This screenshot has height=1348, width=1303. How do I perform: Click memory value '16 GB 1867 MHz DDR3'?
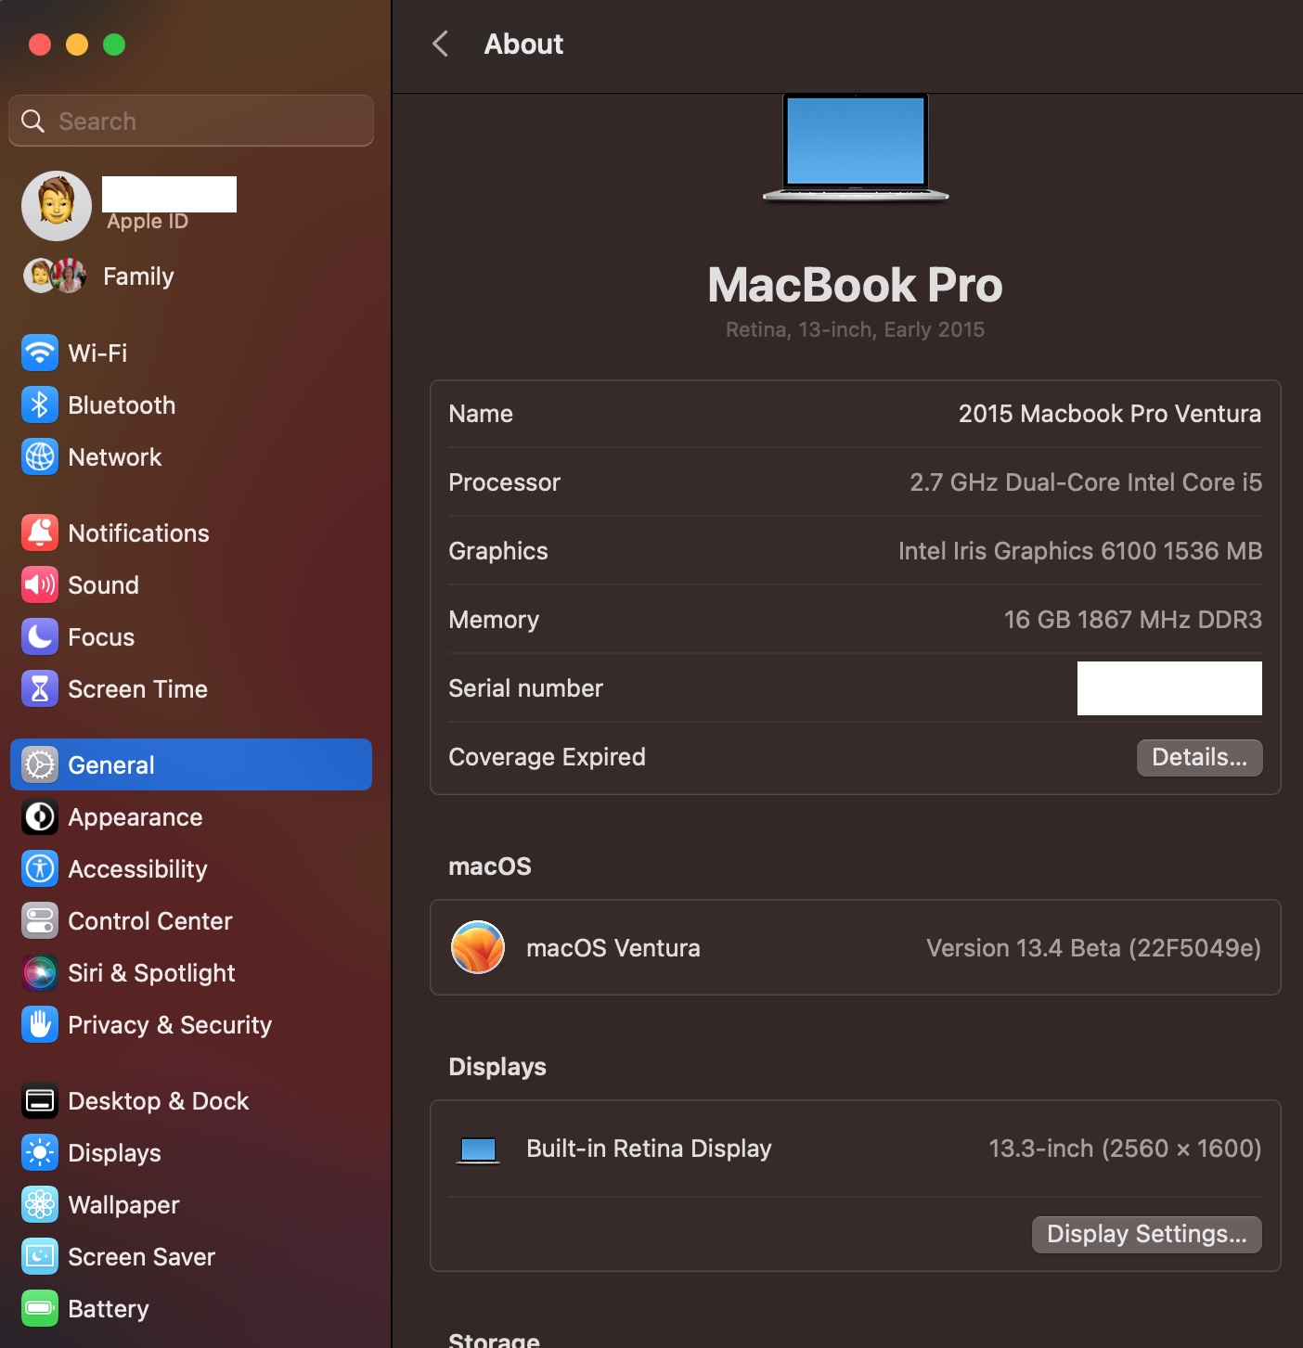(x=1133, y=620)
